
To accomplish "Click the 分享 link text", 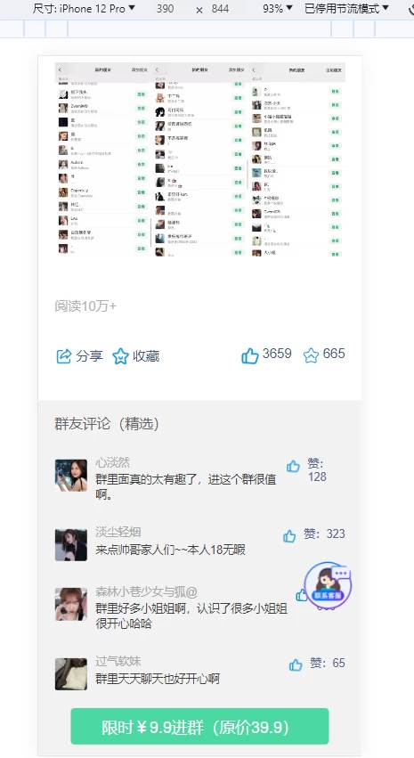I will click(89, 356).
